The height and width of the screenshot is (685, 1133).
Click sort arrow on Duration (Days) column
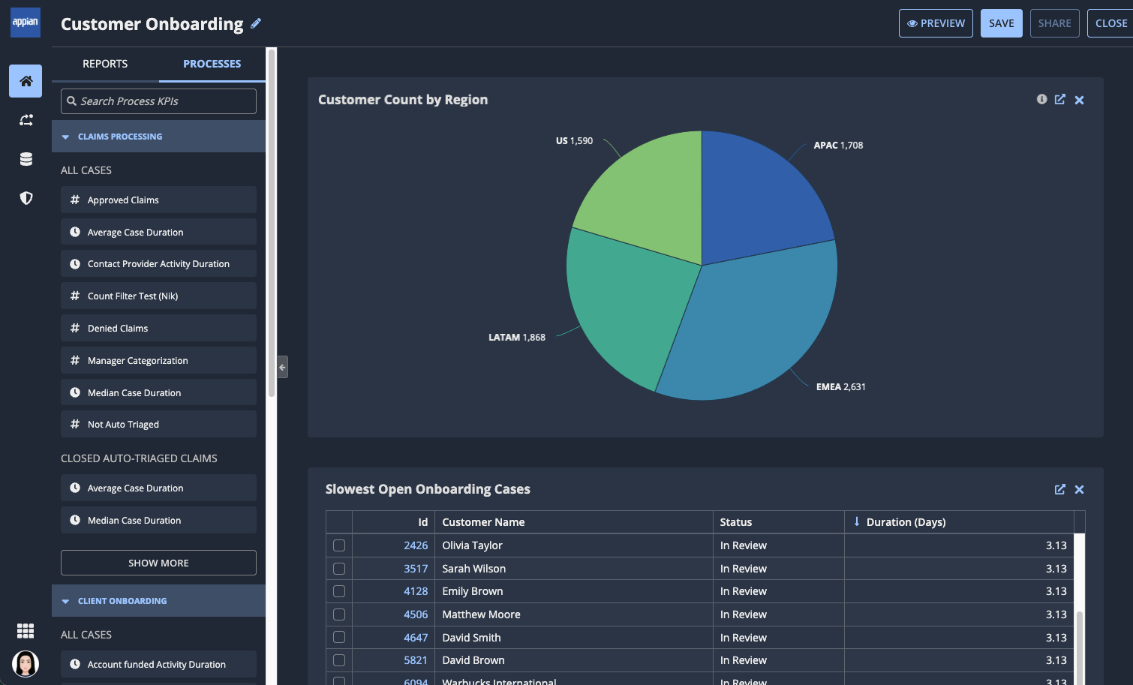pyautogui.click(x=857, y=521)
